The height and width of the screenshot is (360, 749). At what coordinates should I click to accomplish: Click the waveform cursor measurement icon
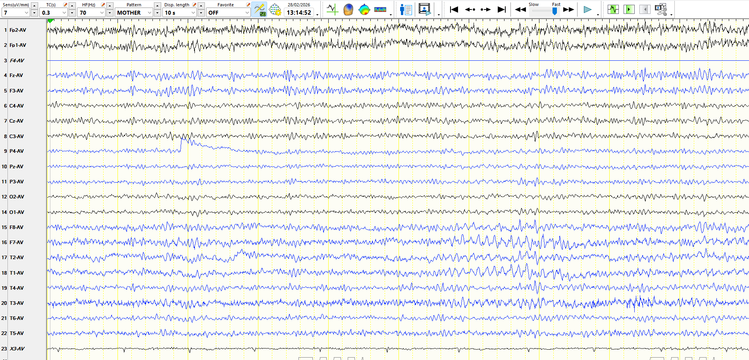332,10
